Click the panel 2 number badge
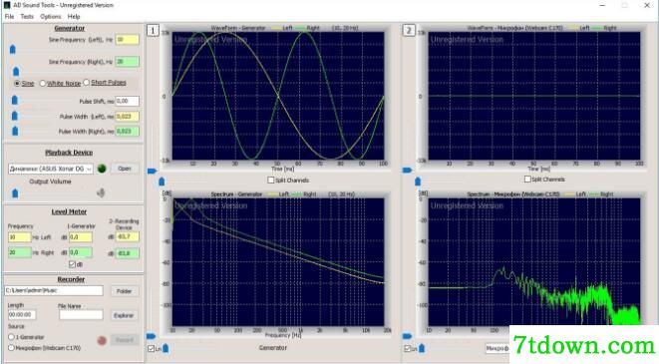 point(409,30)
